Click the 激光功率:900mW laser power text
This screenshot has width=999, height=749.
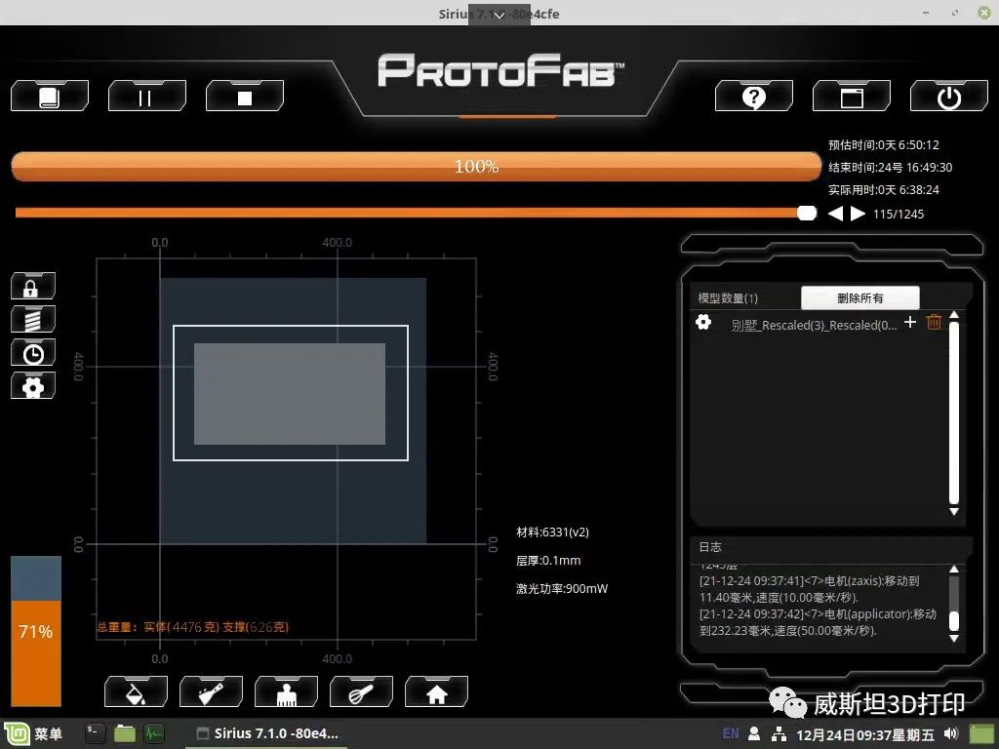click(562, 588)
